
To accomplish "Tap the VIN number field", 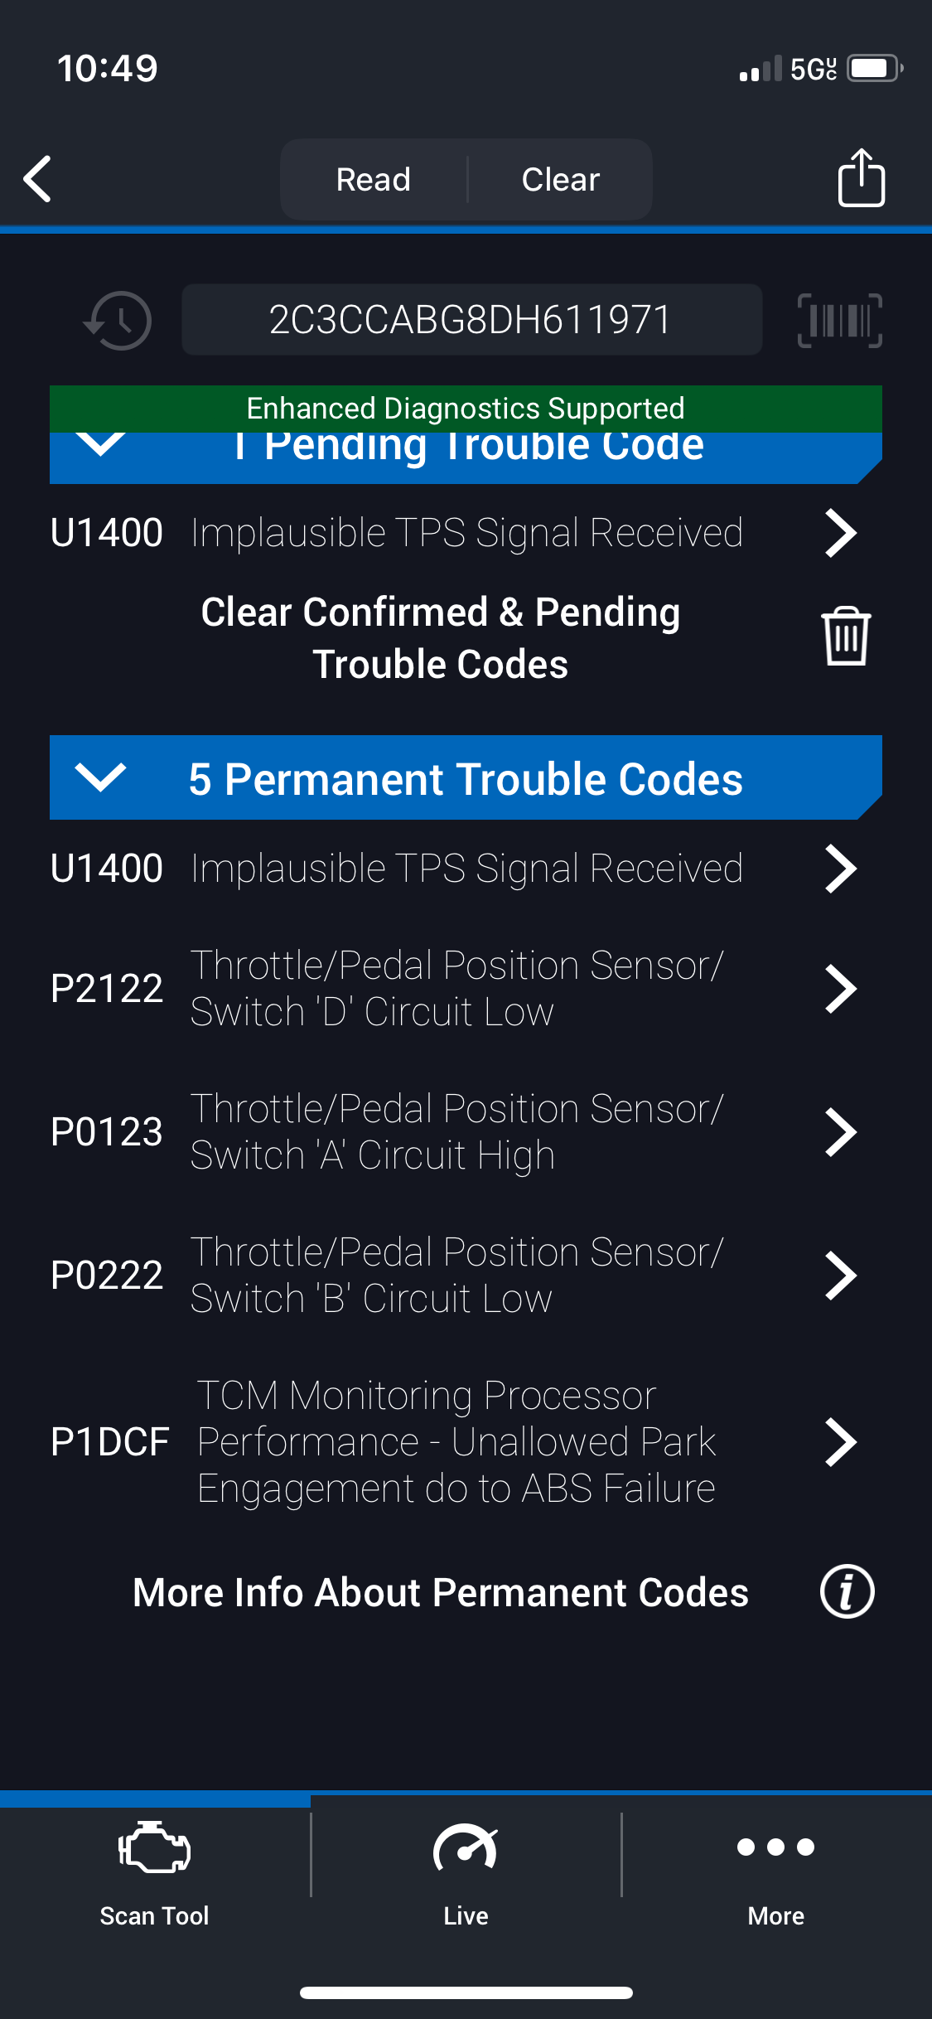I will (x=471, y=320).
